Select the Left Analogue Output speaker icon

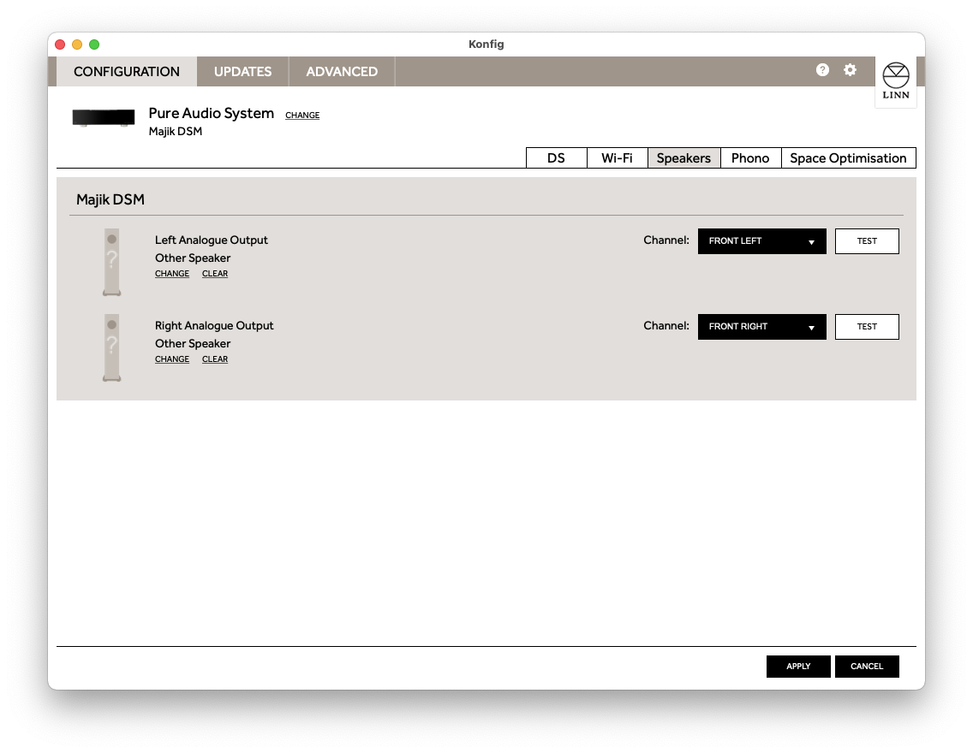(111, 262)
